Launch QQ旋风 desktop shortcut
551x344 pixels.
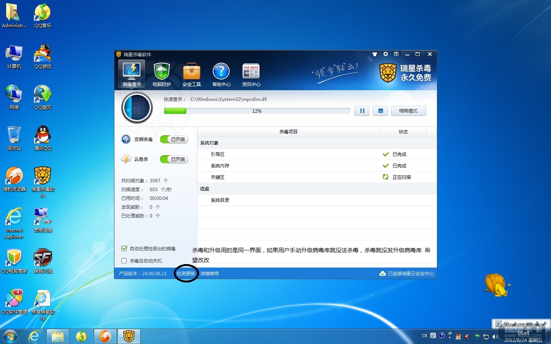[x=43, y=97]
